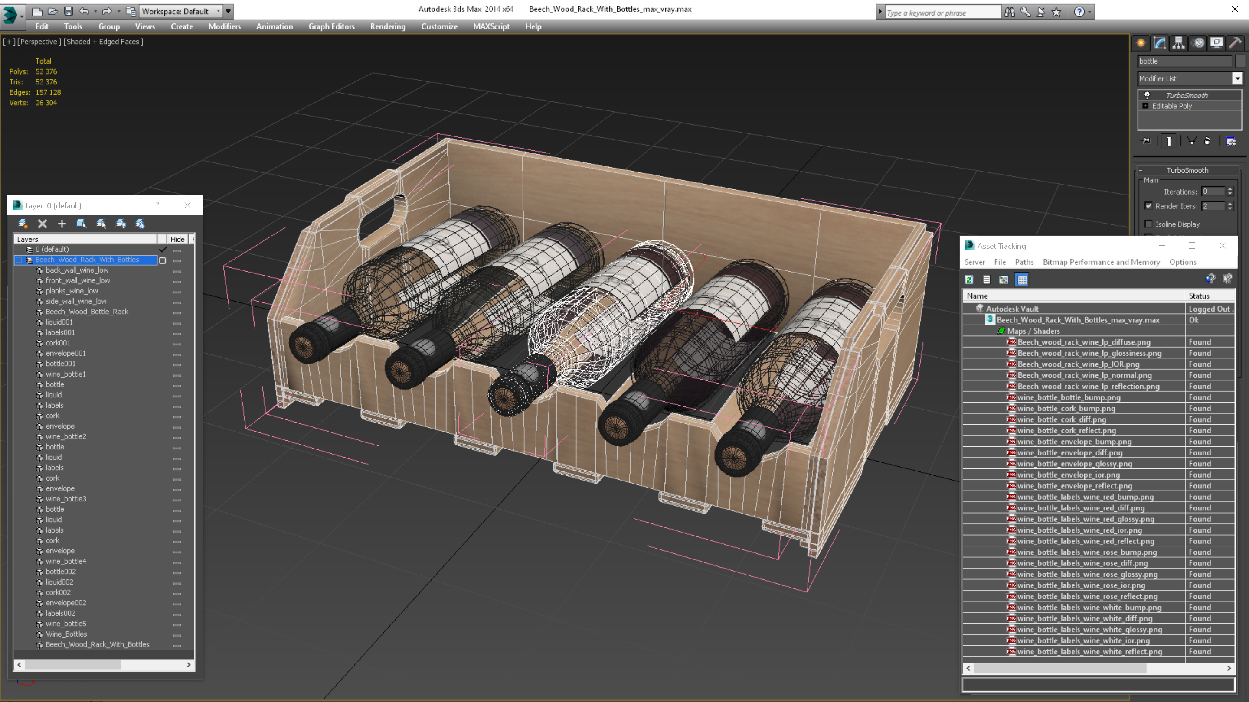Open the Rendering menu

[x=387, y=26]
